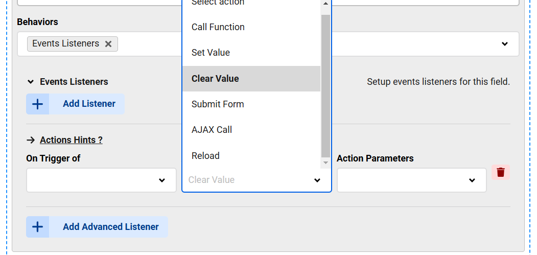Click the dropdown list scrollbar down arrow
The image size is (537, 255).
click(x=325, y=163)
